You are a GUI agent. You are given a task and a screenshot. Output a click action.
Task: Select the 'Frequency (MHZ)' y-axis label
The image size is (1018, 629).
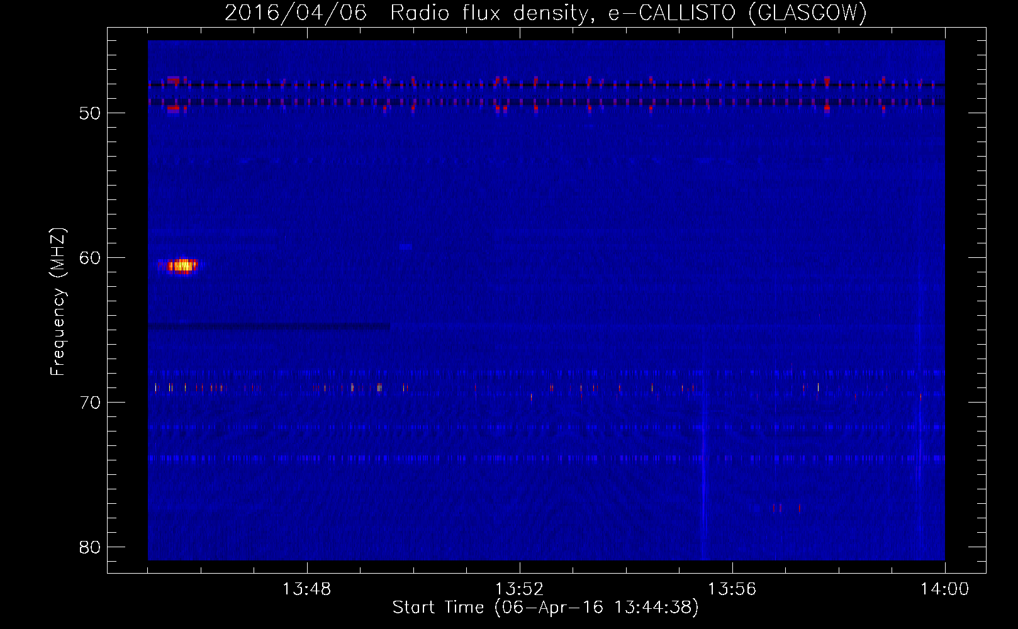[x=58, y=302]
